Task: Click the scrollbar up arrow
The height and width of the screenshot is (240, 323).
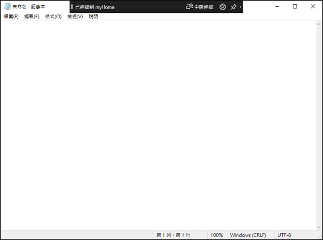Action: [319, 24]
